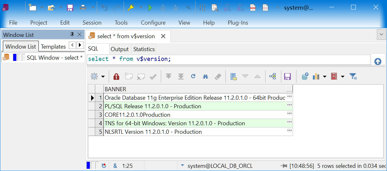The image size is (387, 171).
Task: Switch to the Output tab
Action: coord(120,49)
